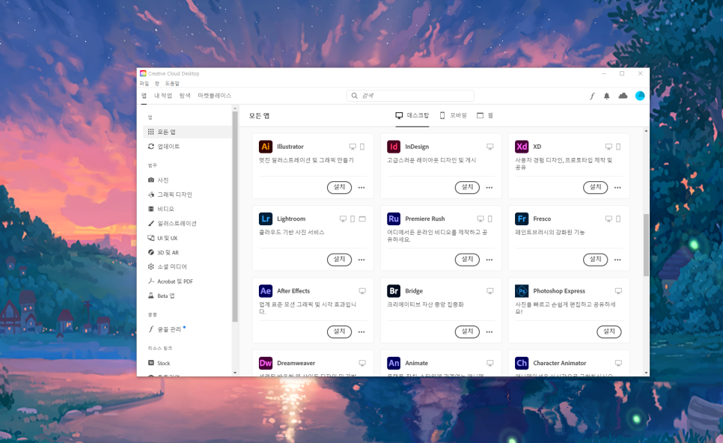
Task: Open the 창 menu
Action: (x=157, y=84)
